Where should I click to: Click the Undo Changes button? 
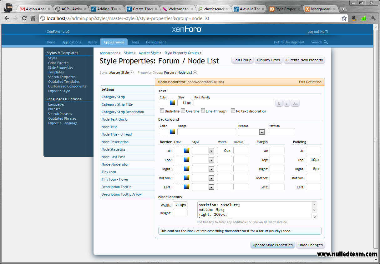(310, 245)
